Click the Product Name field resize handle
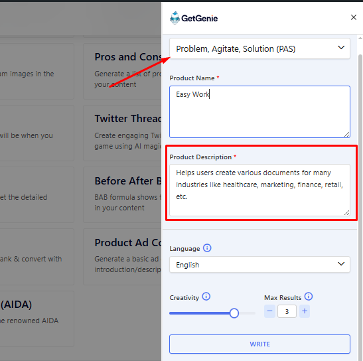 coord(346,135)
